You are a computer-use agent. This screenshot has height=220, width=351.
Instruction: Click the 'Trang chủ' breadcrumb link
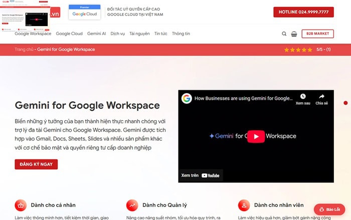click(x=24, y=50)
